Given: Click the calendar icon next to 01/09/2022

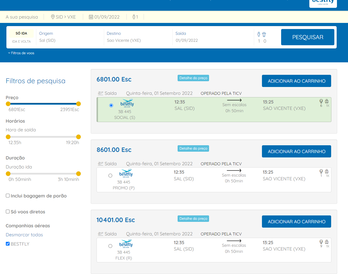Looking at the screenshot, I should (91, 17).
